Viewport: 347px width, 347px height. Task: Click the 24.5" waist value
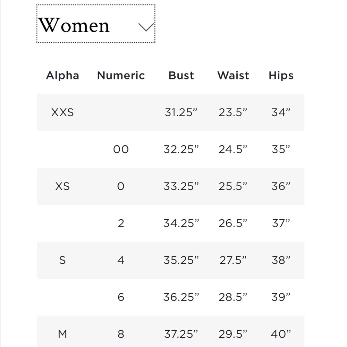(x=233, y=149)
